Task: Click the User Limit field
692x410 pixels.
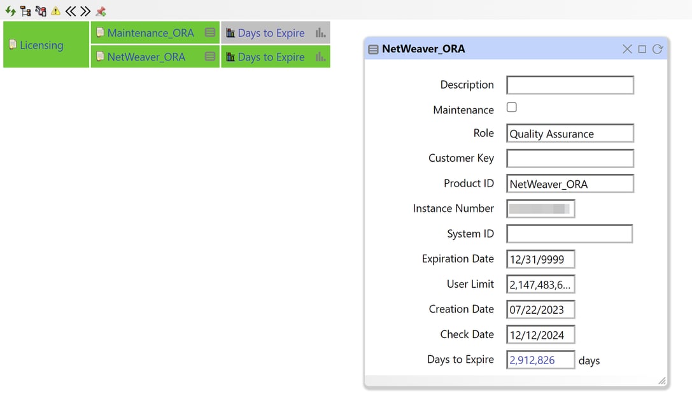Action: tap(540, 284)
